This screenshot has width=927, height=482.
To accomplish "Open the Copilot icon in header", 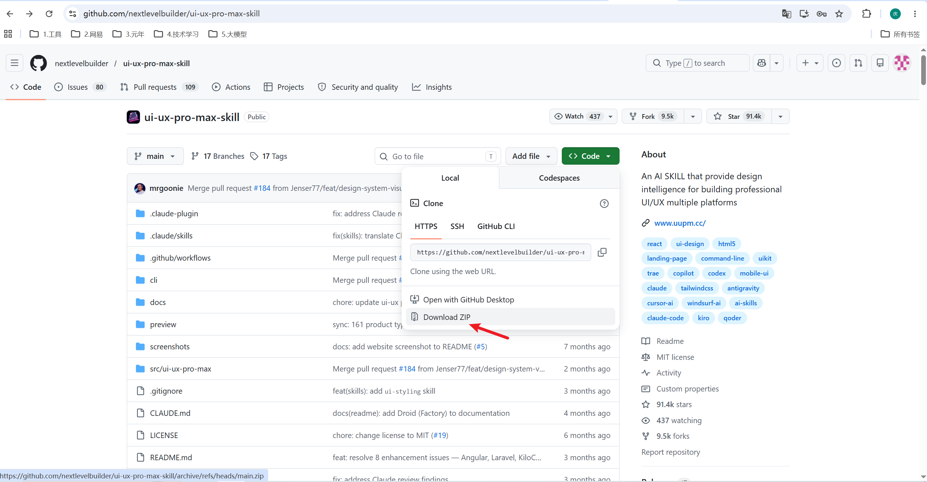I will point(762,63).
